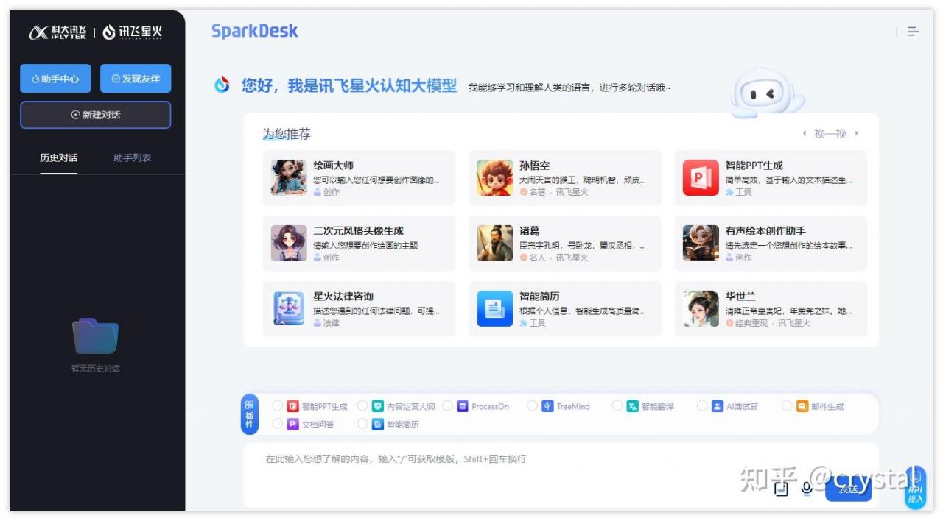This screenshot has width=943, height=521.
Task: Click the robot mascot illustration
Action: 766,94
